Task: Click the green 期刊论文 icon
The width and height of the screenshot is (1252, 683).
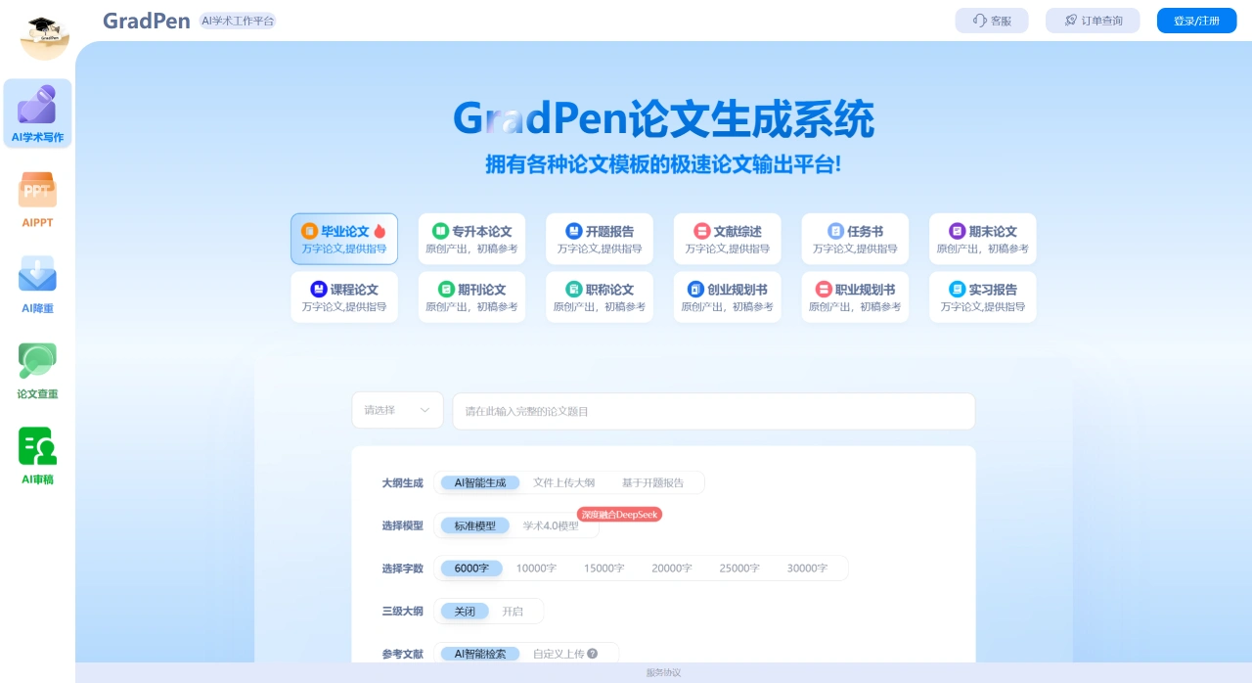Action: pyautogui.click(x=446, y=290)
